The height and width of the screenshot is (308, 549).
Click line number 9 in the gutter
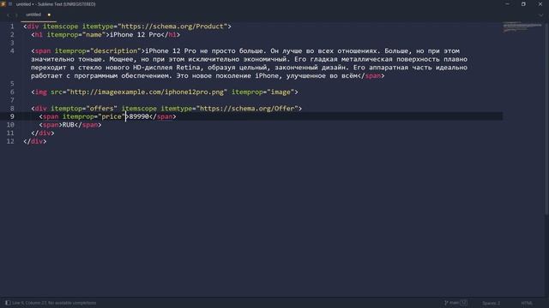pos(12,116)
